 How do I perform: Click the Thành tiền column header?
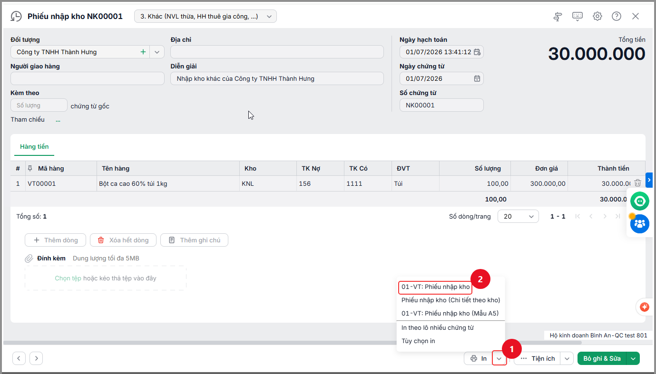[x=607, y=168]
